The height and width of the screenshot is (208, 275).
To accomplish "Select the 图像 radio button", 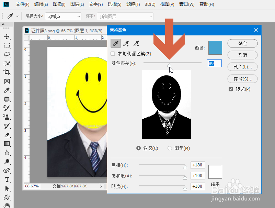I will (x=170, y=148).
